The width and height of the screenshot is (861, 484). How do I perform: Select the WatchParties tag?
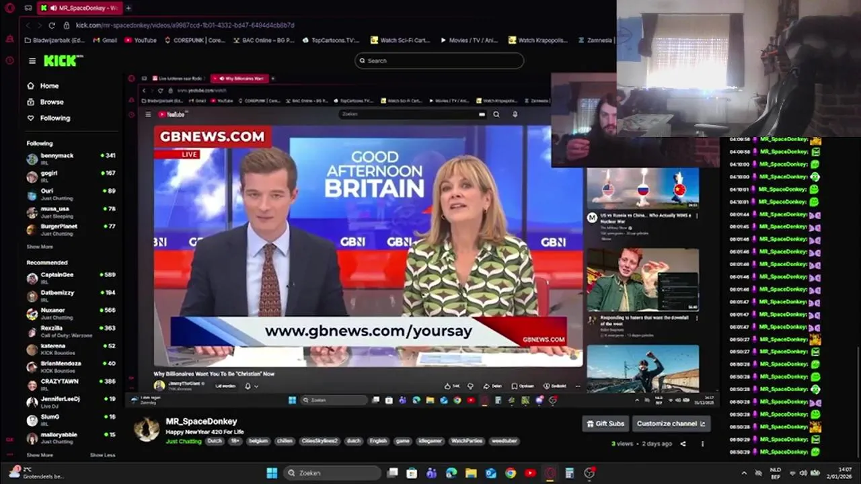point(466,442)
